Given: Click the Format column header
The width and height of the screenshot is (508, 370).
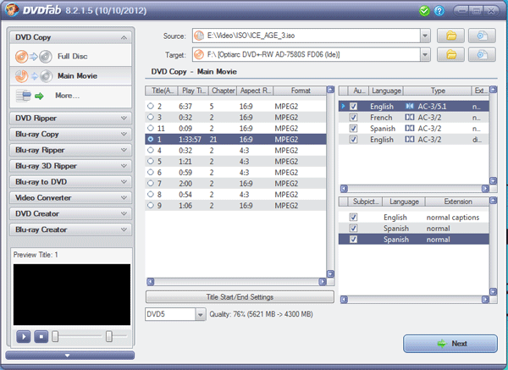Looking at the screenshot, I should click(300, 91).
